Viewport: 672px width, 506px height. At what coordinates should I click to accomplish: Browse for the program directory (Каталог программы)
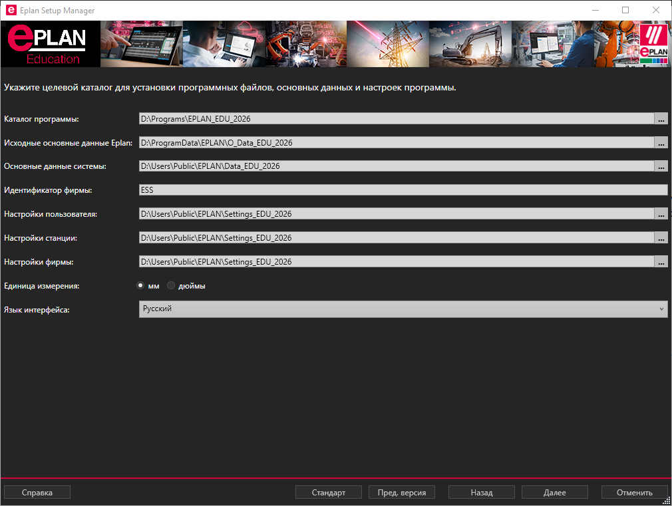pos(661,118)
